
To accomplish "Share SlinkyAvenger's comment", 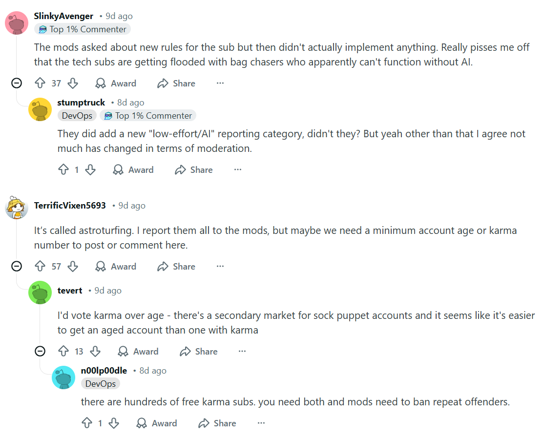I will coord(176,83).
